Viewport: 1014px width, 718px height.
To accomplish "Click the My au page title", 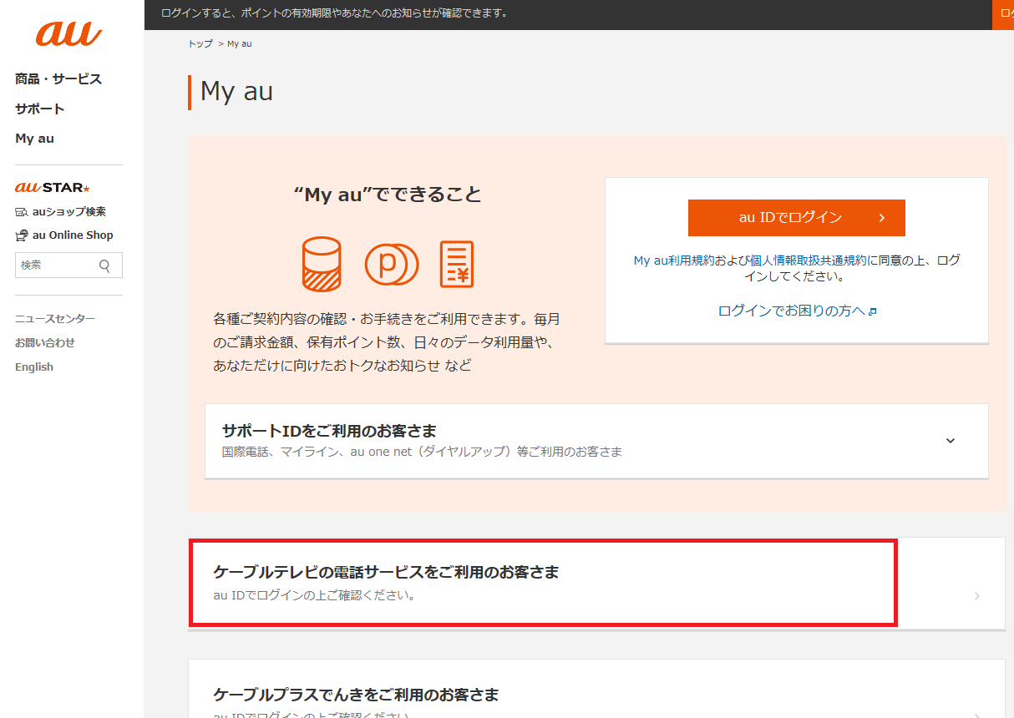I will (236, 92).
